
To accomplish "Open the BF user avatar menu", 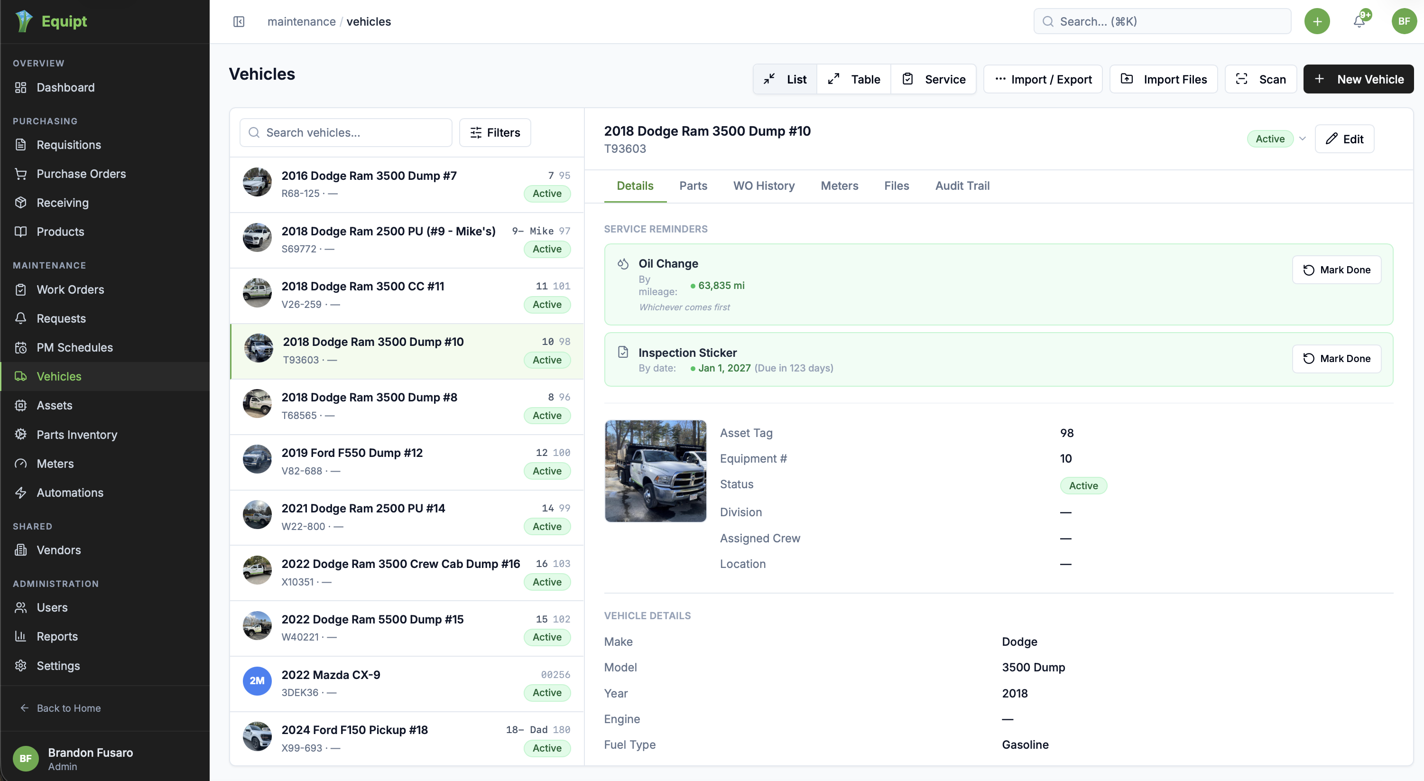I will [x=1404, y=21].
